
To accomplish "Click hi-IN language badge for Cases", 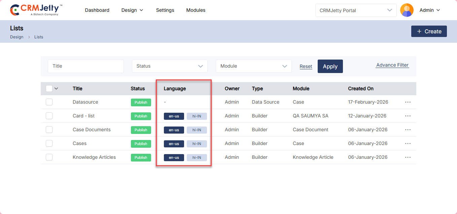I will pos(197,144).
